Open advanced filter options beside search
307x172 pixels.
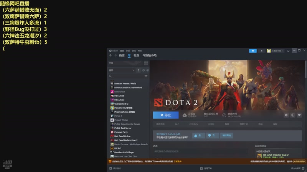pos(146,76)
